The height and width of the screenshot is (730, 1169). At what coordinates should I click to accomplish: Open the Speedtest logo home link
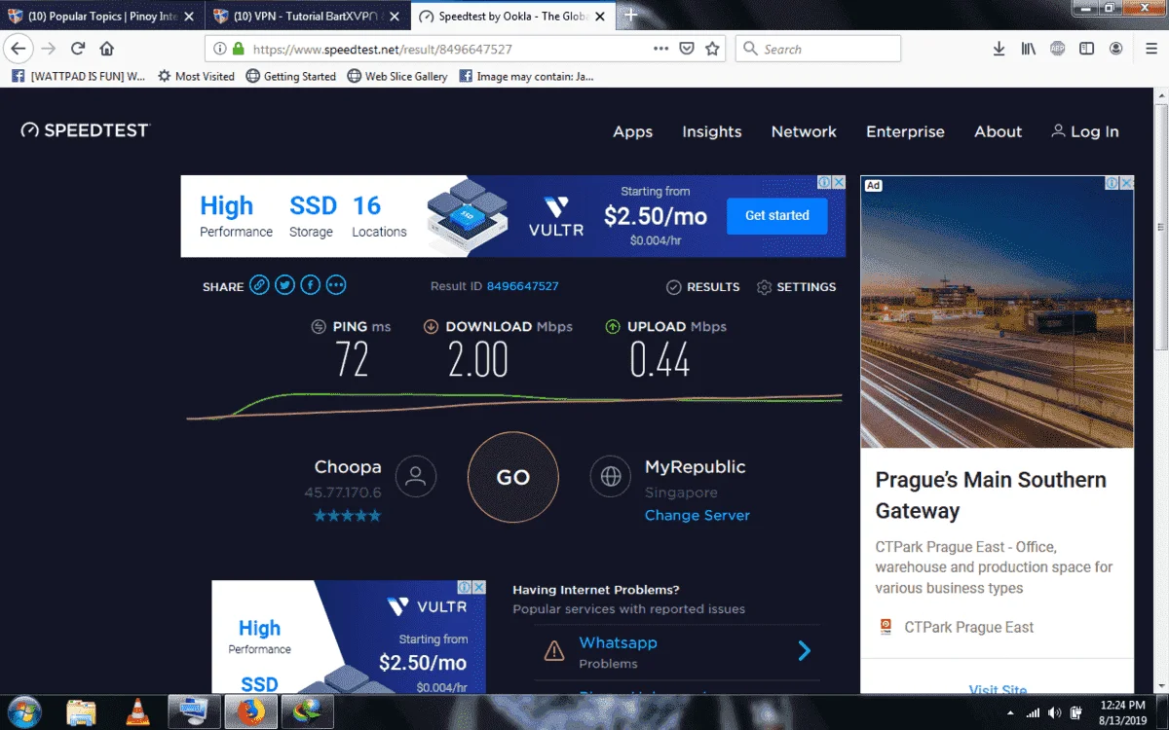(86, 130)
